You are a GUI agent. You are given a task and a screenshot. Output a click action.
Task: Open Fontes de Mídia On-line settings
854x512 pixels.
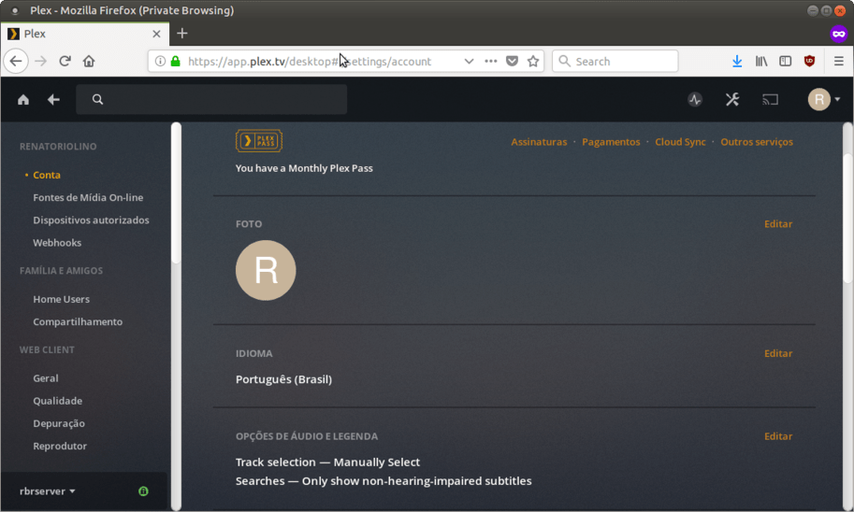pos(88,197)
